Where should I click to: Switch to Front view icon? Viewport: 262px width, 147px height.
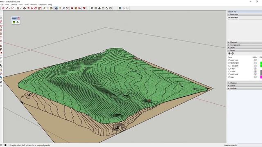click(x=99, y=8)
